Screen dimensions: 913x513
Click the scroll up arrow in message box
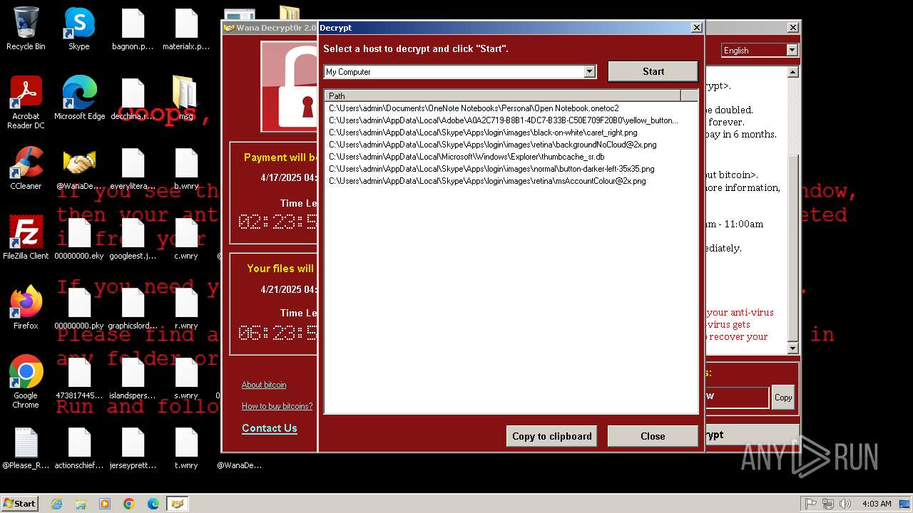[792, 72]
